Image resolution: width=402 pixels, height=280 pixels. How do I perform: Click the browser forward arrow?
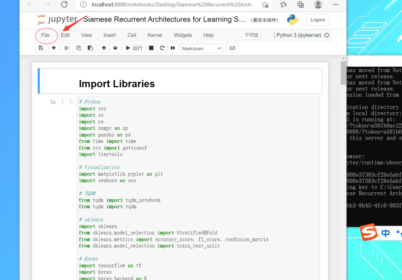[x=47, y=4]
